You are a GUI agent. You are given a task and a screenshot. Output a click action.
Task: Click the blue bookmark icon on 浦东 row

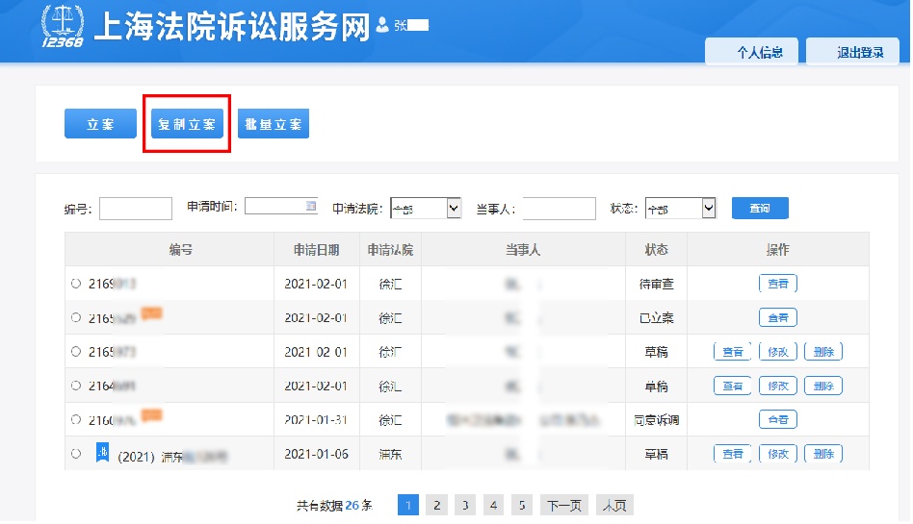(x=101, y=453)
